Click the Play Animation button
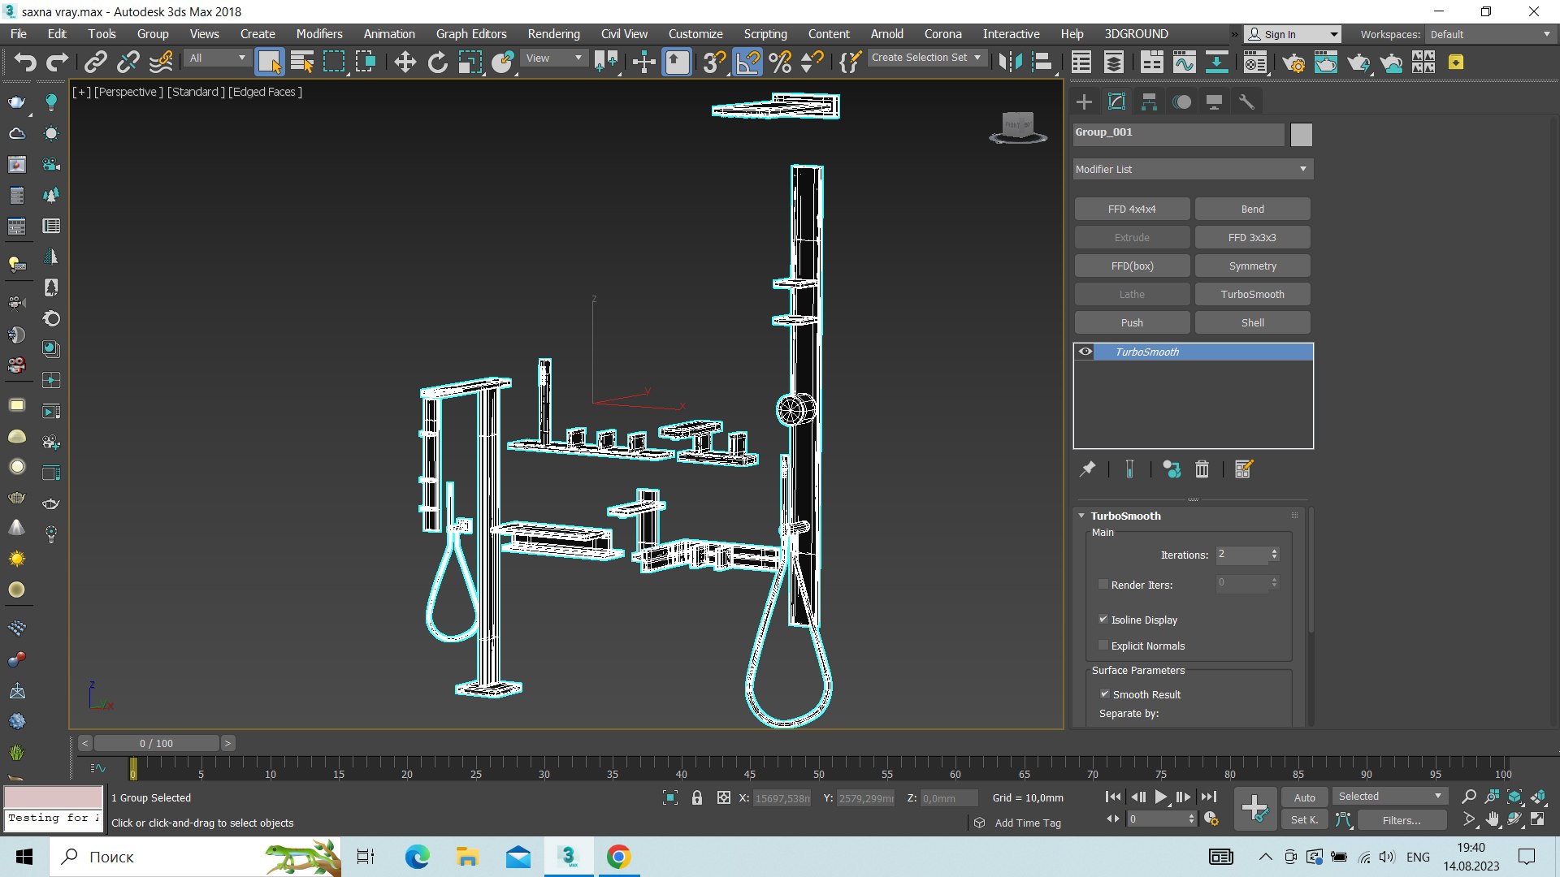The image size is (1560, 877). pos(1160,797)
